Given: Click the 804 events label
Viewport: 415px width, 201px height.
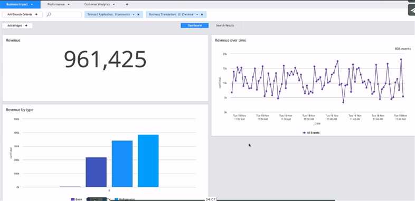Looking at the screenshot, I should (x=403, y=49).
